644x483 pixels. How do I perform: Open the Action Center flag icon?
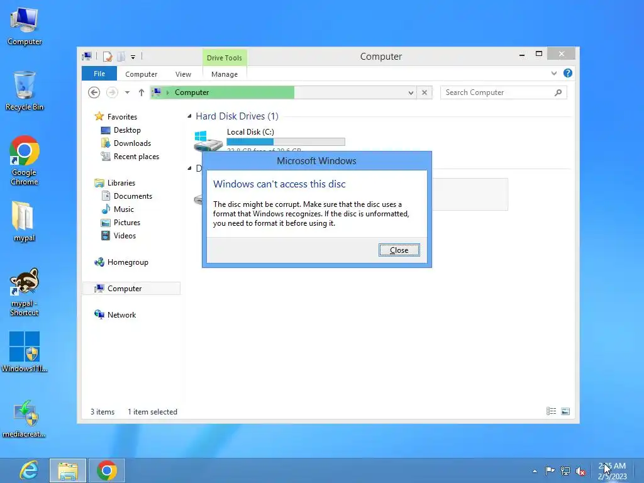click(x=550, y=471)
